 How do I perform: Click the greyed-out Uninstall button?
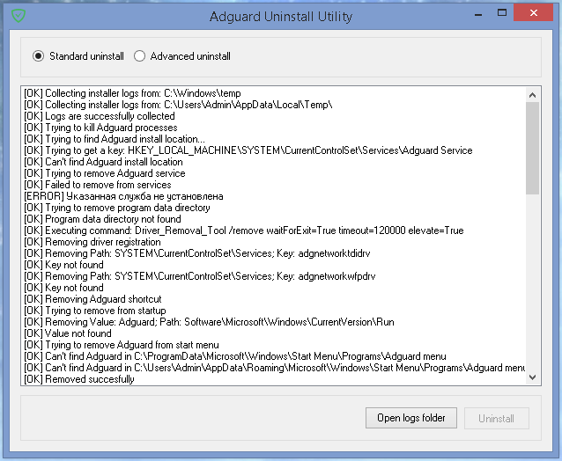pyautogui.click(x=497, y=419)
